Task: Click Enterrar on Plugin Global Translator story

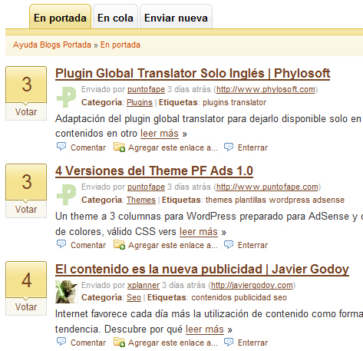Action: tap(252, 147)
